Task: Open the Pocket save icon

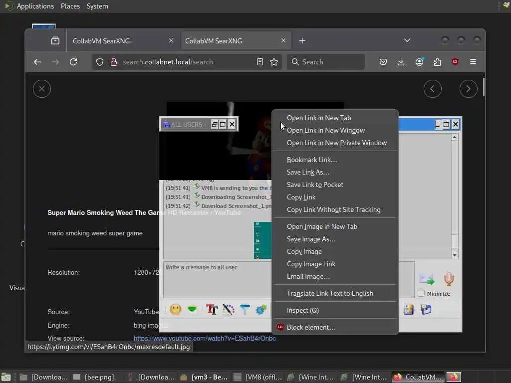Action: pos(383,62)
